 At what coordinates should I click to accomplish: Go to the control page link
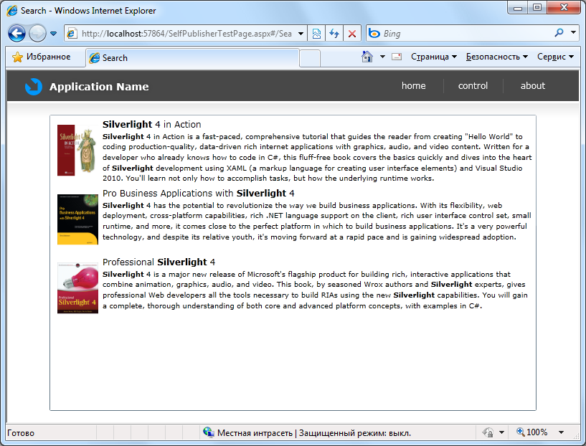473,86
